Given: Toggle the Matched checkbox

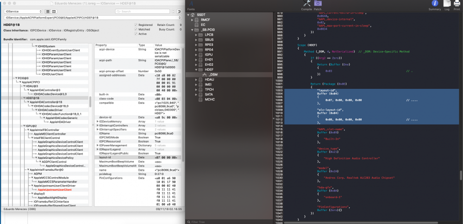Looking at the screenshot, I should click(136, 30).
